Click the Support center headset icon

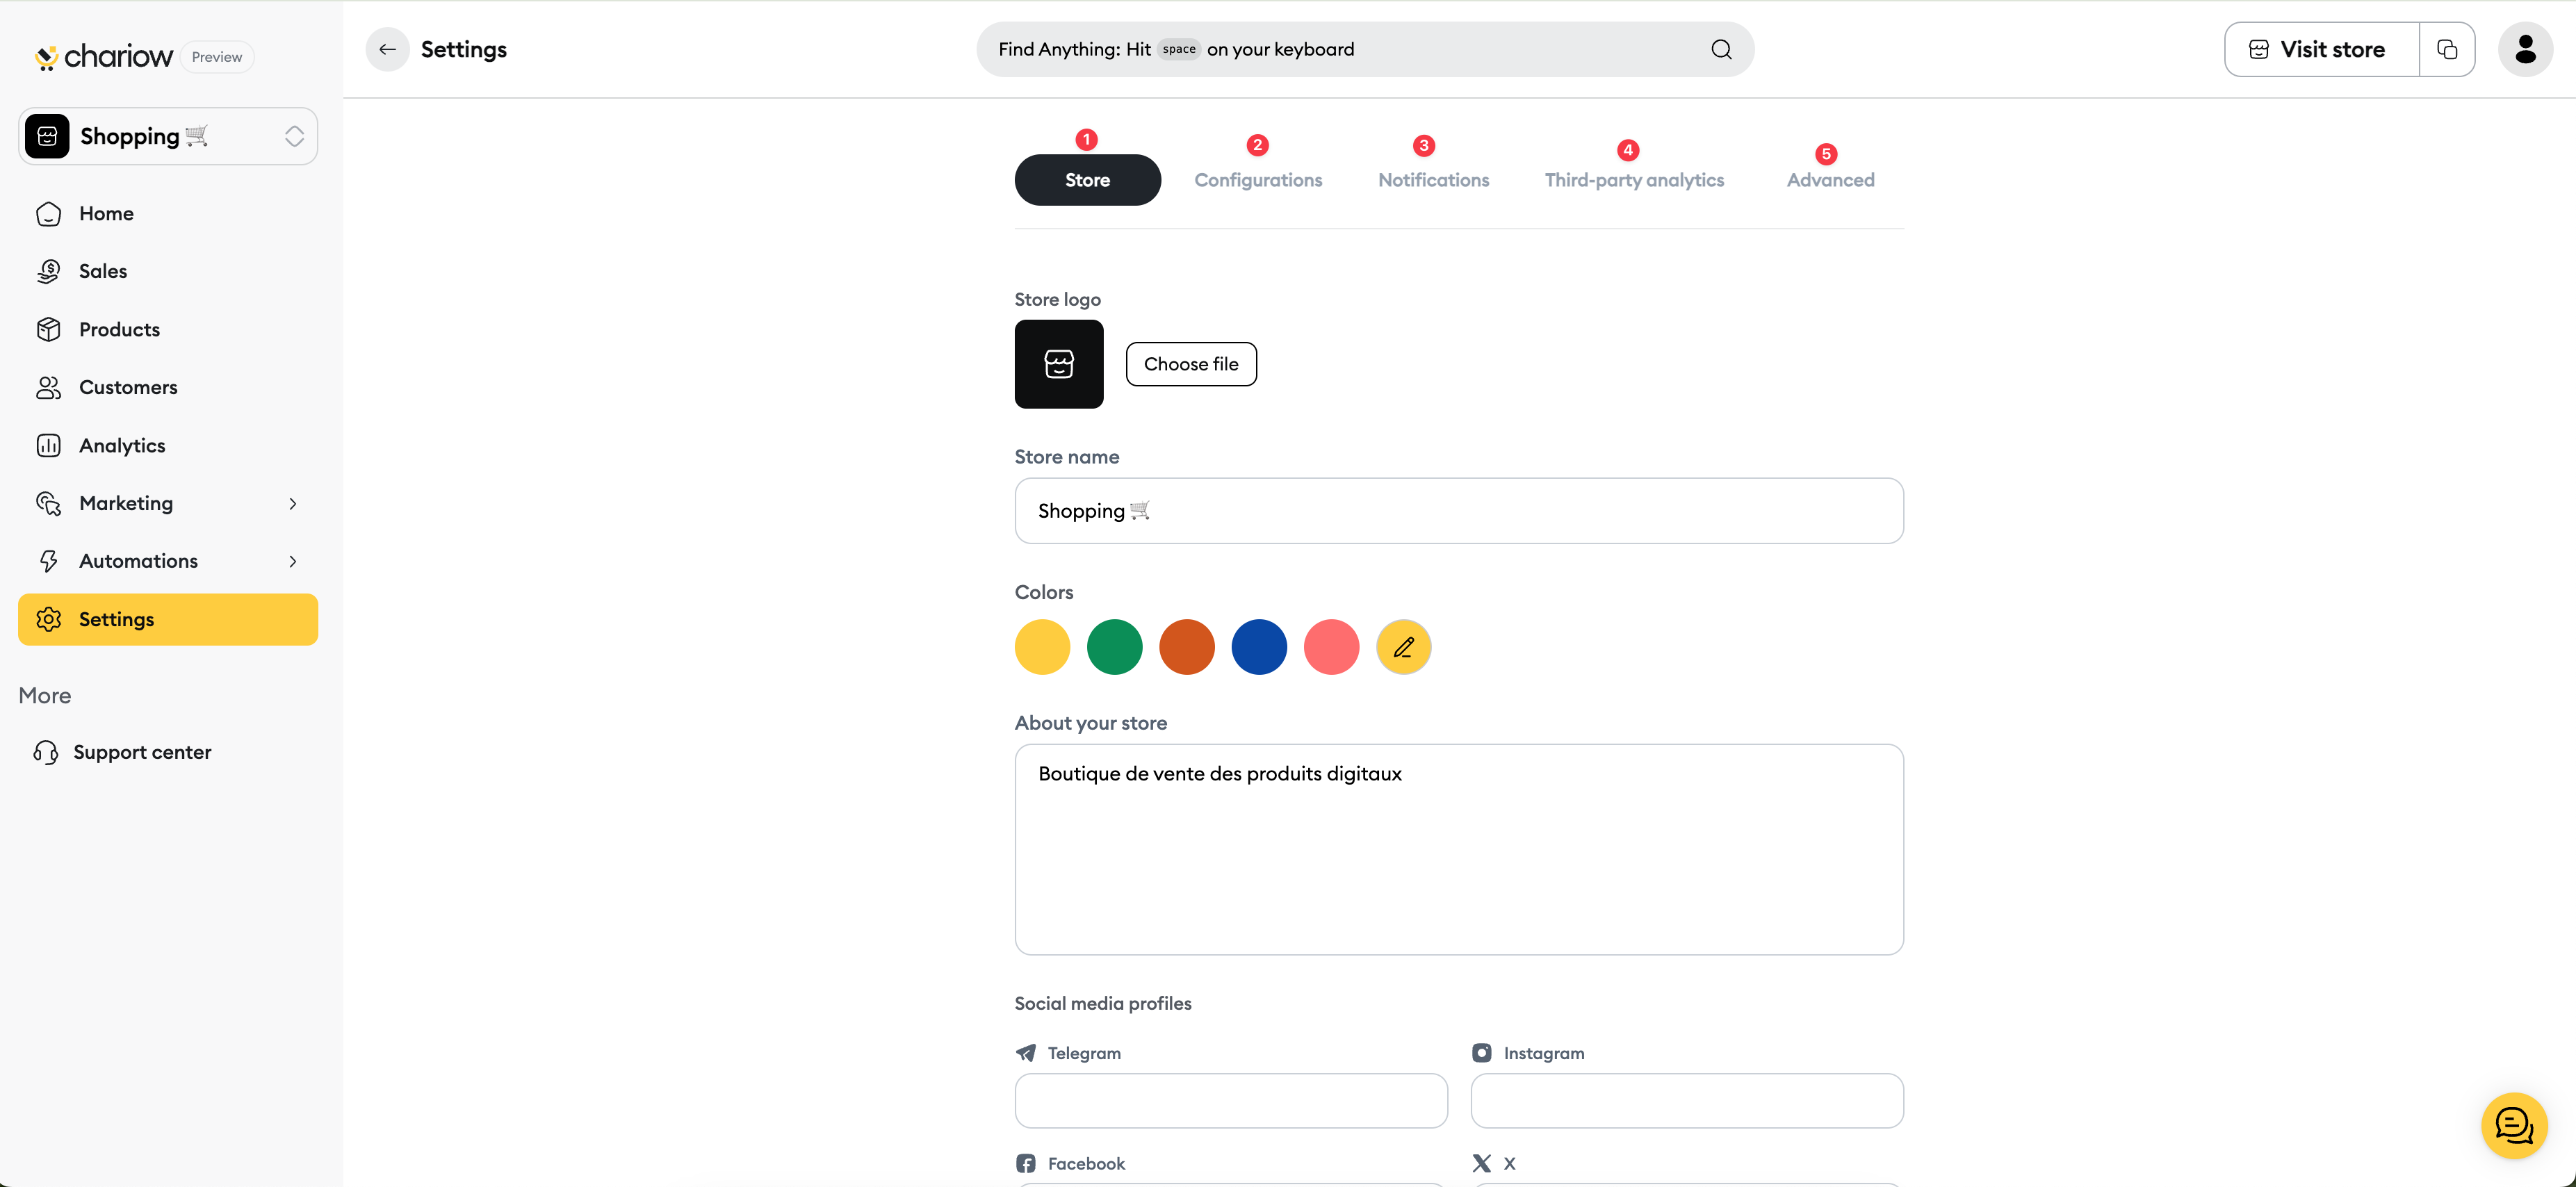click(x=46, y=752)
